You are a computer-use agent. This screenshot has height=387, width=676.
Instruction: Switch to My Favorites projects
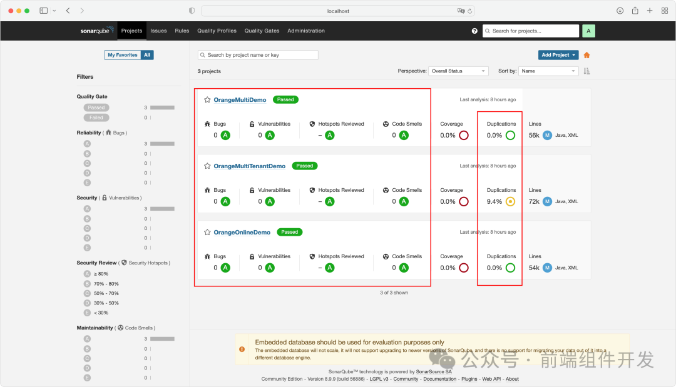point(123,55)
